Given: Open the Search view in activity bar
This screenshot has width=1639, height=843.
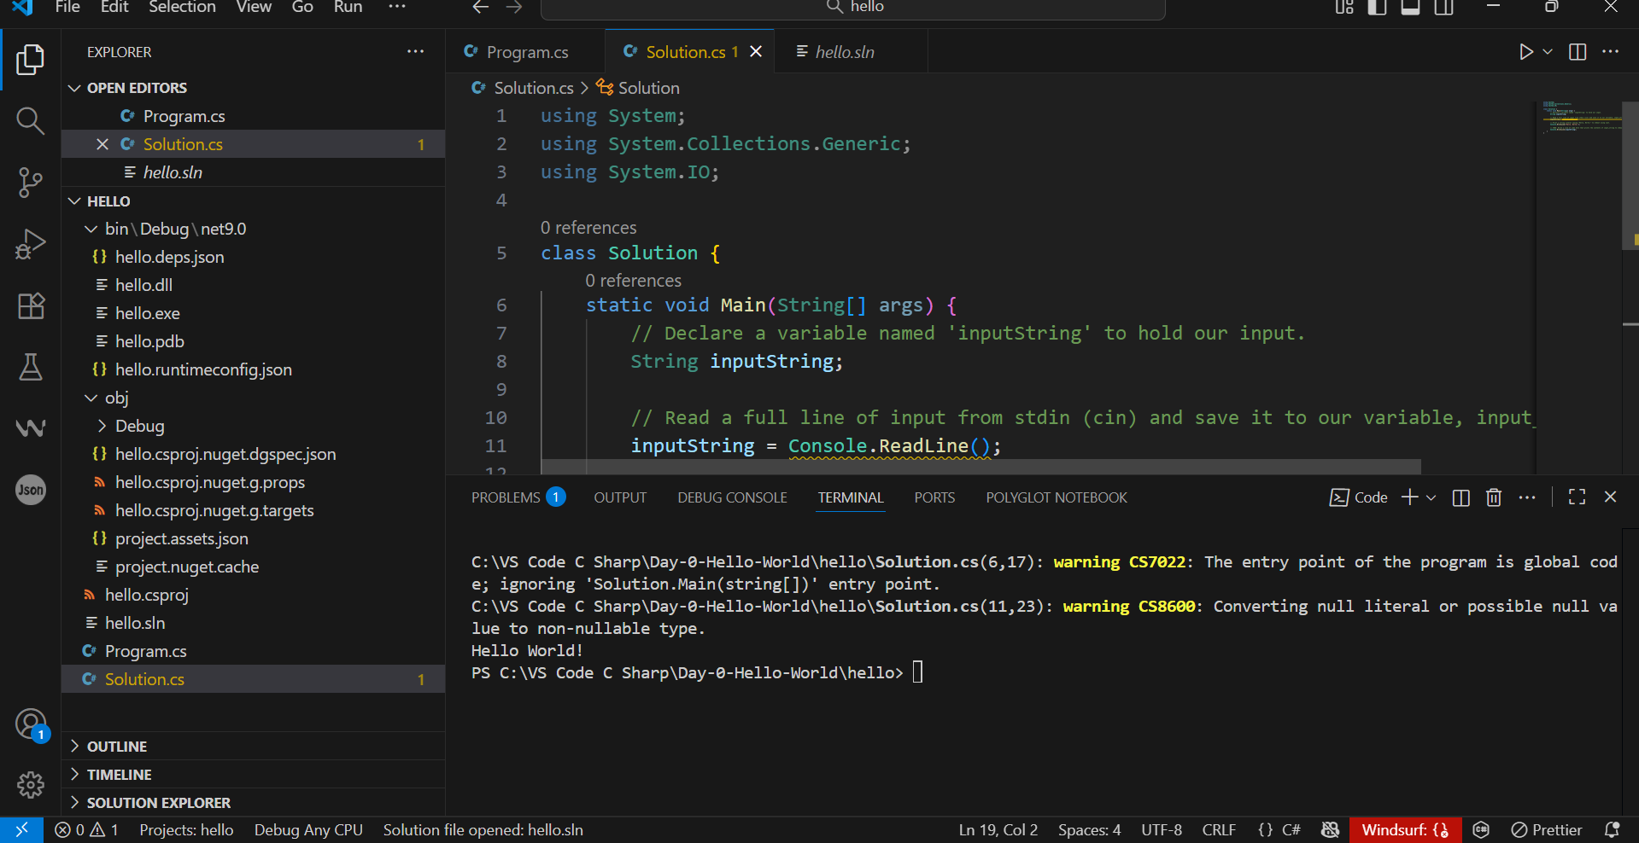Looking at the screenshot, I should coord(30,121).
